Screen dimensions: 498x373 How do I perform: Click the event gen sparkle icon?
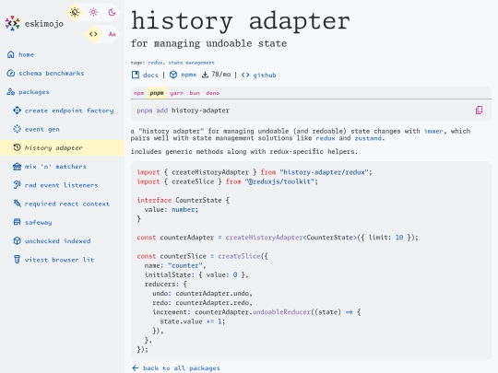click(17, 129)
